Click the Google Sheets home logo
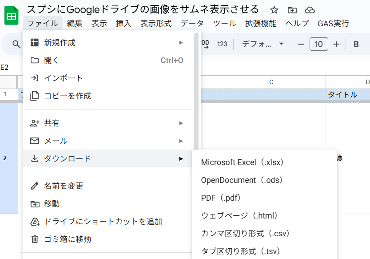This screenshot has height=259, width=370. pyautogui.click(x=12, y=16)
